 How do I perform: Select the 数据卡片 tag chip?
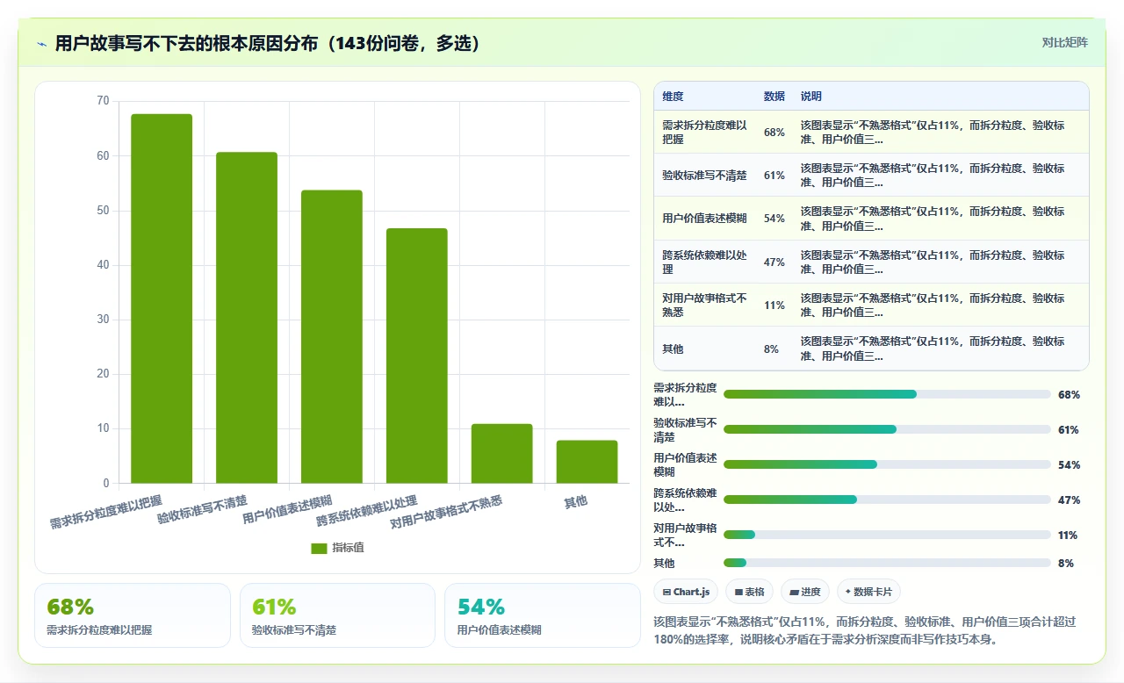click(x=868, y=592)
